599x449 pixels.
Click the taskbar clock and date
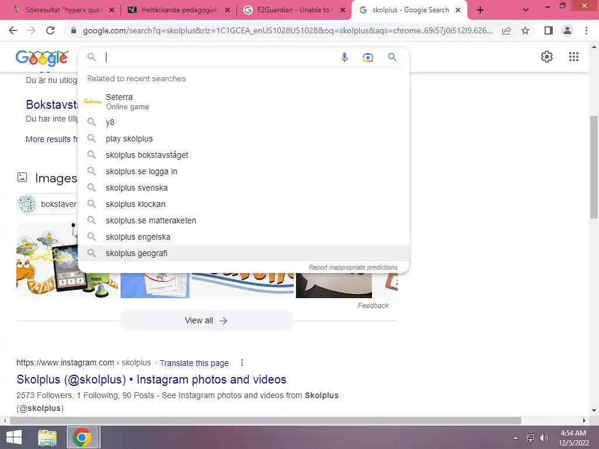click(x=573, y=438)
